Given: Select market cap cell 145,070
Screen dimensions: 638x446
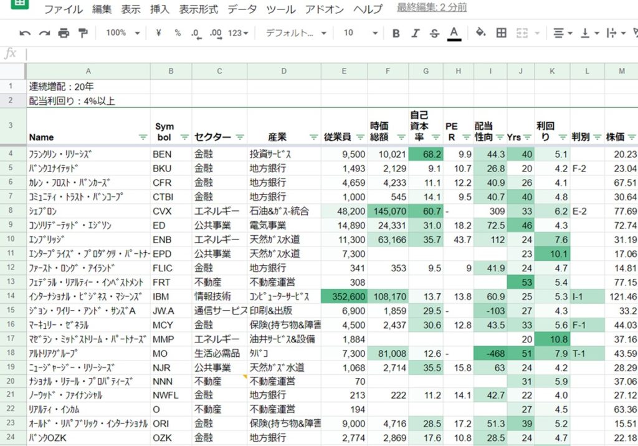Looking at the screenshot, I should coord(388,211).
